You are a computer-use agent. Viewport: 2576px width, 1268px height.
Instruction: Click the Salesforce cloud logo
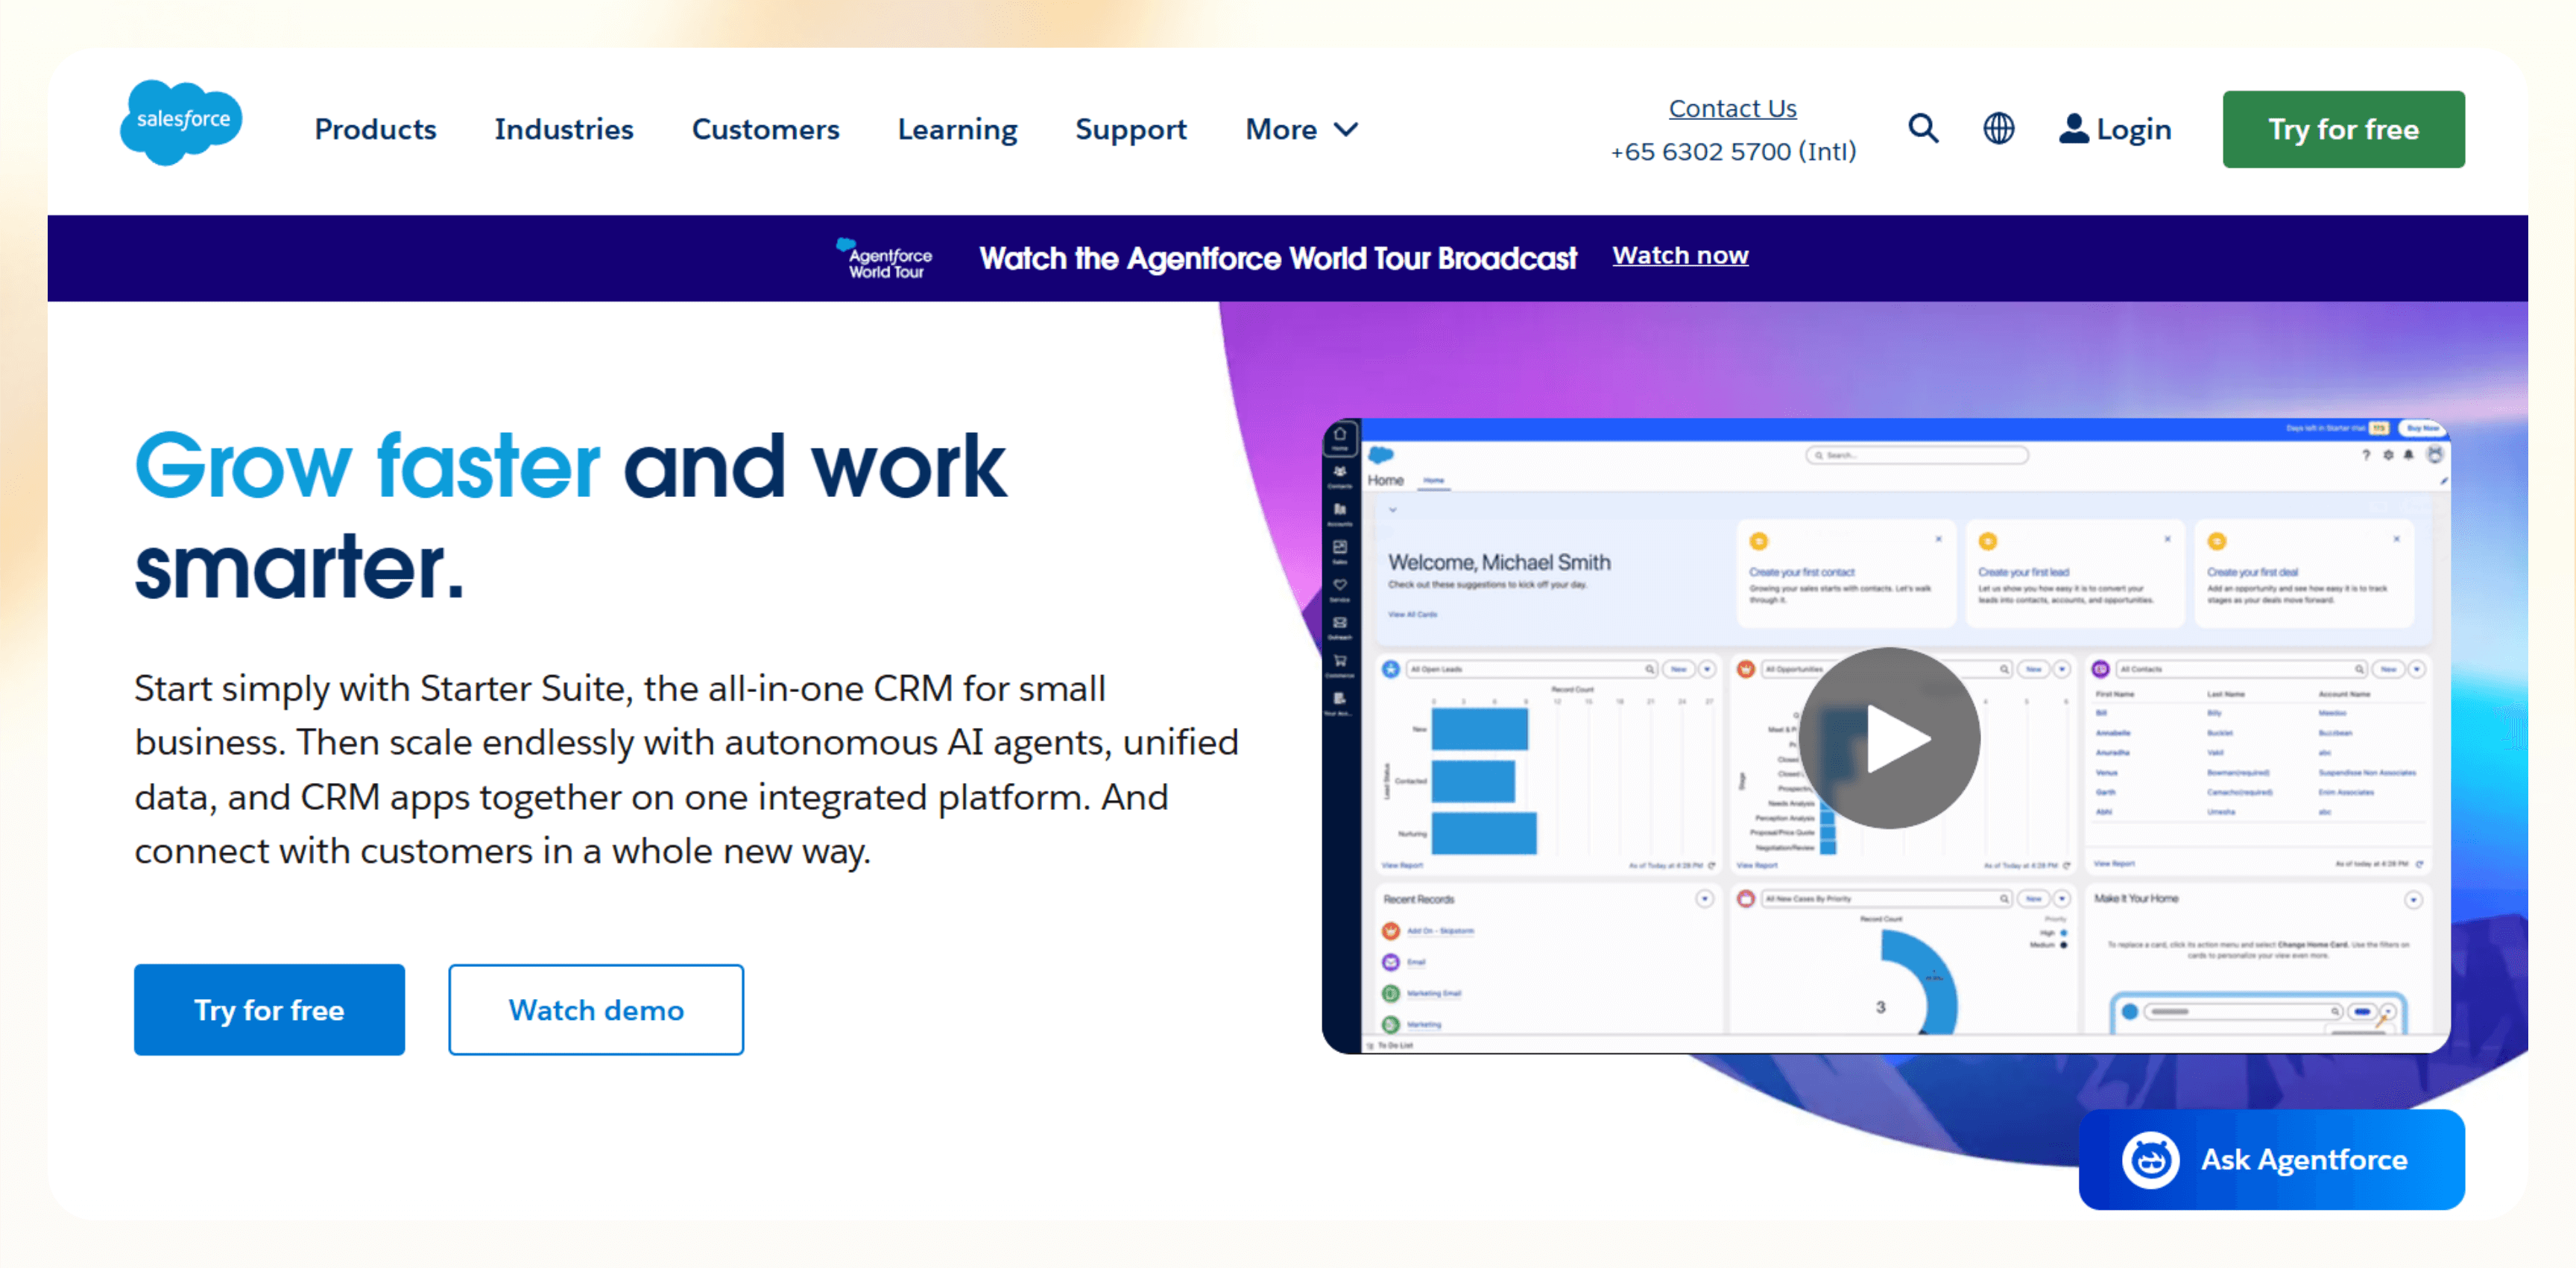pyautogui.click(x=181, y=122)
